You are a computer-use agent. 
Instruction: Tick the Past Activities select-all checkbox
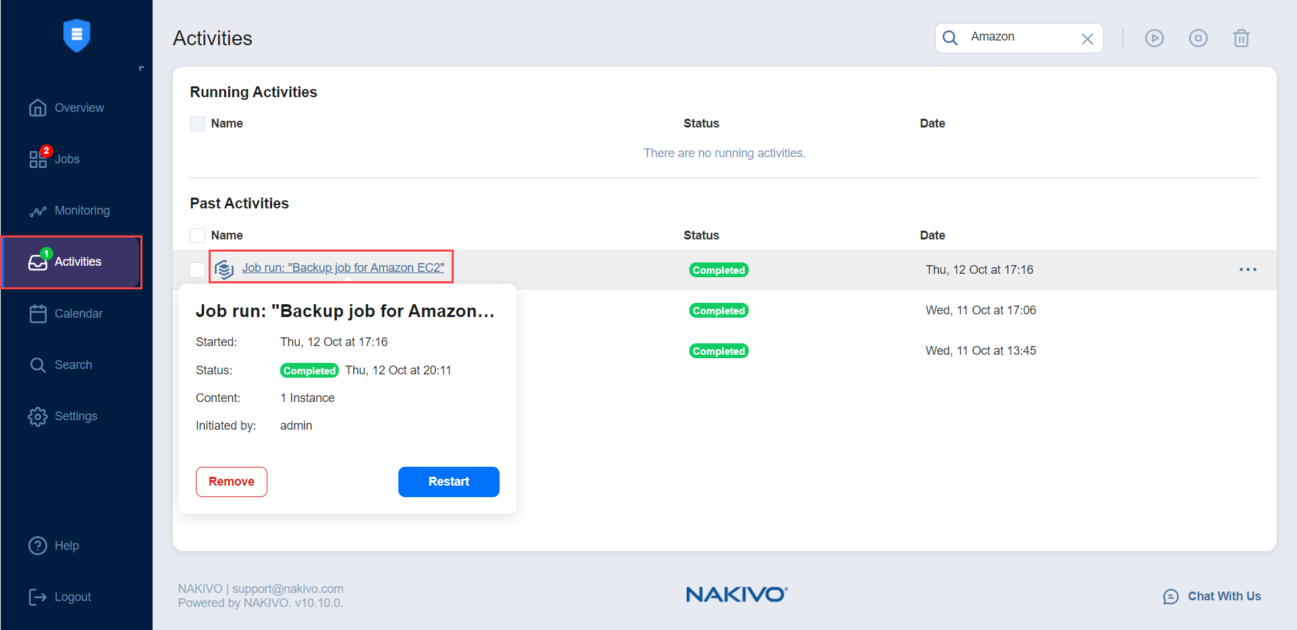click(x=197, y=235)
